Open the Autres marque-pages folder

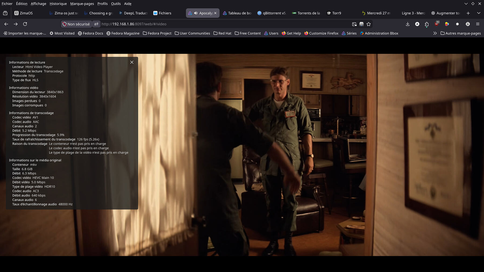point(461,33)
